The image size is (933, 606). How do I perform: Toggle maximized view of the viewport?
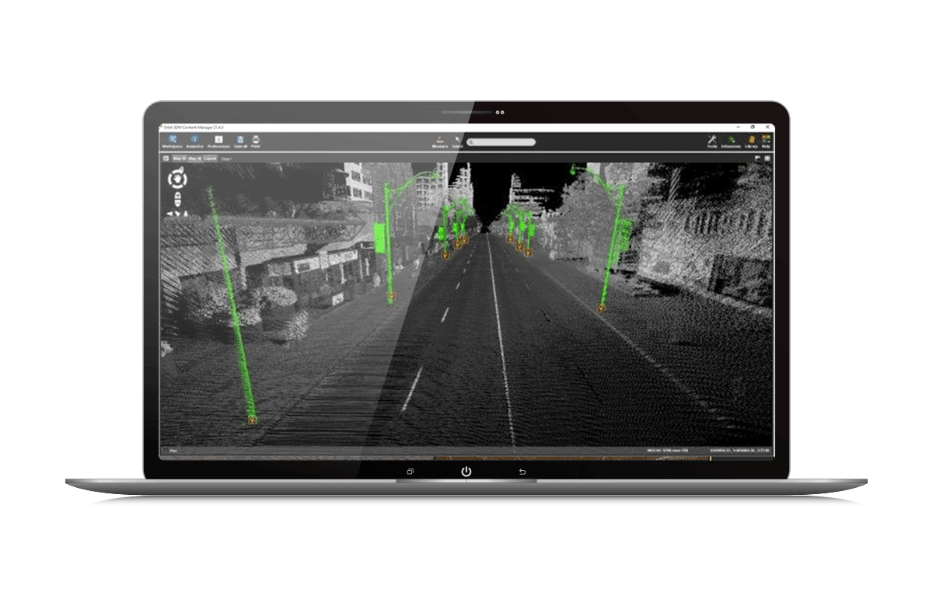(766, 158)
